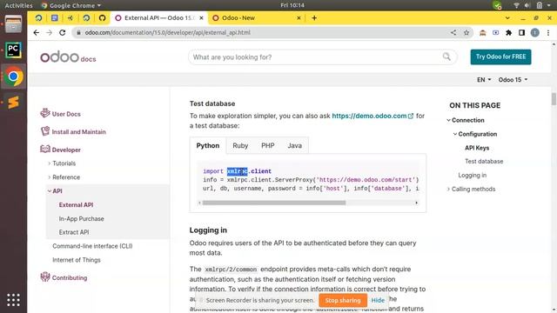Switch to the Python code tab
The image size is (557, 313).
[208, 145]
